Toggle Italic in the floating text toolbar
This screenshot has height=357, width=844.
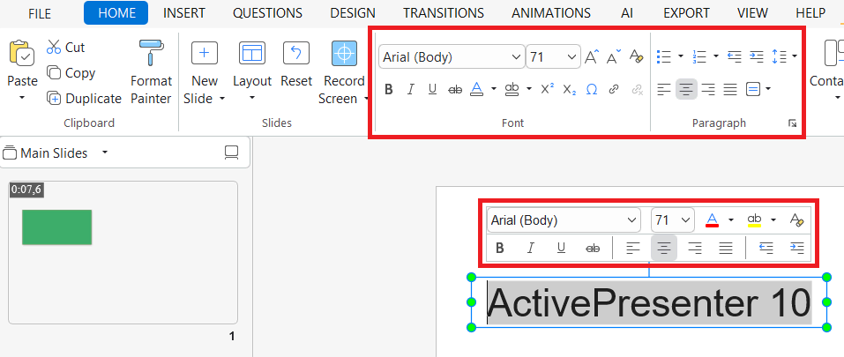coord(531,248)
